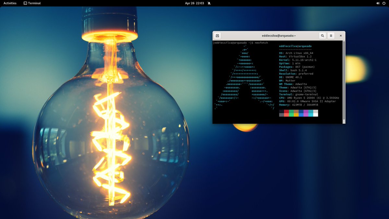Click the red block in the neofetch palette
The width and height of the screenshot is (389, 219).
286,111
